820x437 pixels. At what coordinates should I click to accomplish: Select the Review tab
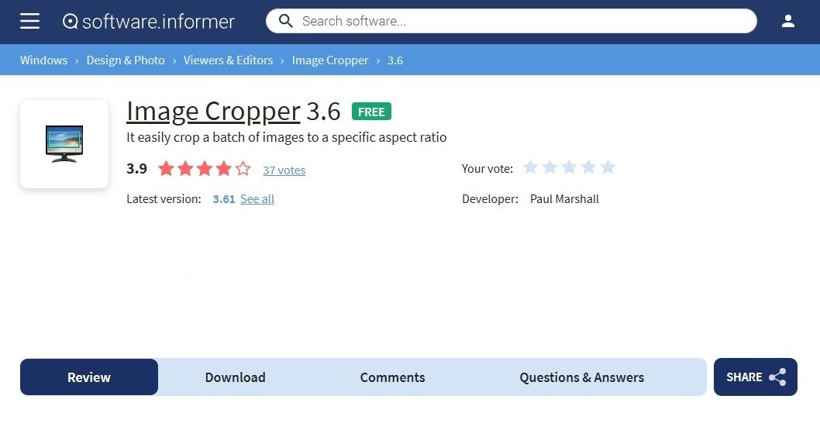point(89,377)
